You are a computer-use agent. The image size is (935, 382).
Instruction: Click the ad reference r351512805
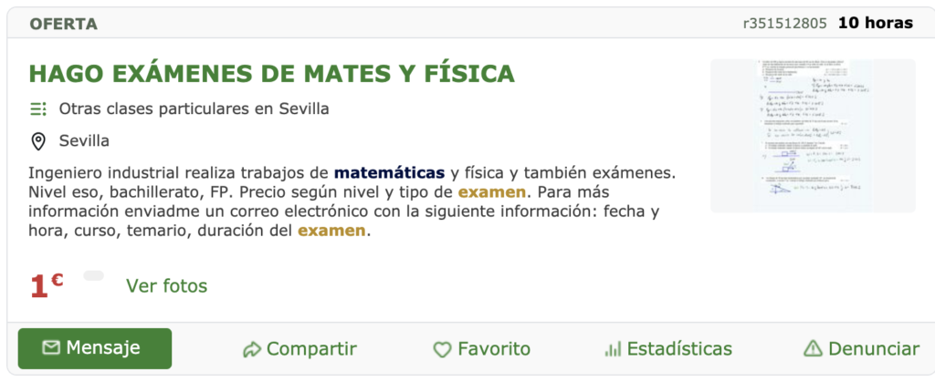pos(784,24)
